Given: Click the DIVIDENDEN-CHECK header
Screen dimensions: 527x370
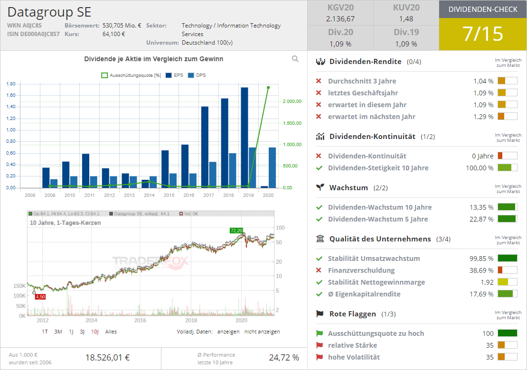Looking at the screenshot, I should coord(483,9).
